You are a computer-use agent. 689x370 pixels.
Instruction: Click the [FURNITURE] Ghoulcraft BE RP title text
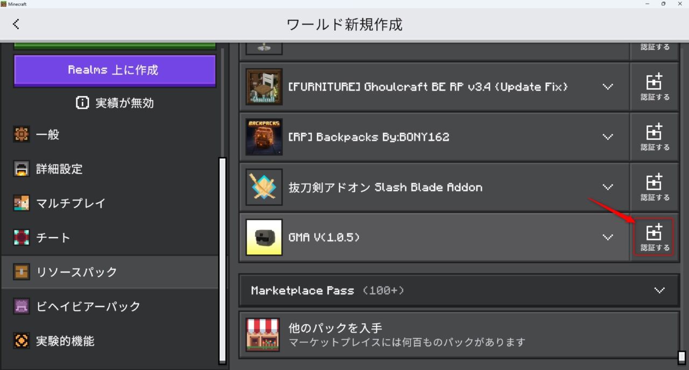point(428,87)
